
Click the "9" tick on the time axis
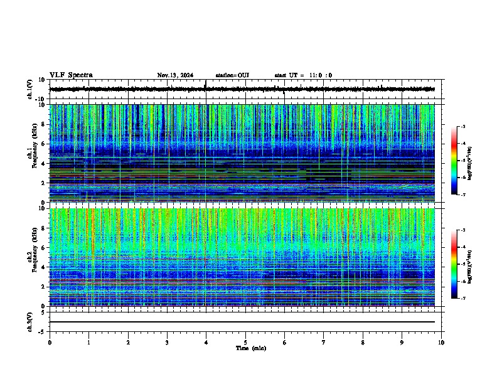(x=402, y=343)
